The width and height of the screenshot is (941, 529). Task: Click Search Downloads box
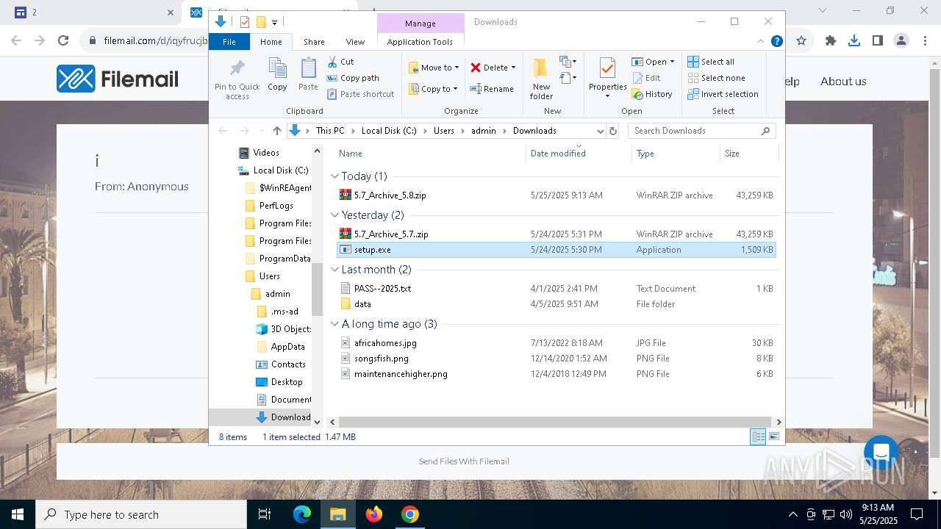click(702, 131)
